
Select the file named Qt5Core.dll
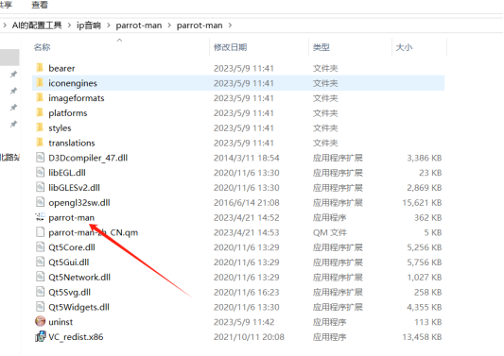tap(72, 247)
